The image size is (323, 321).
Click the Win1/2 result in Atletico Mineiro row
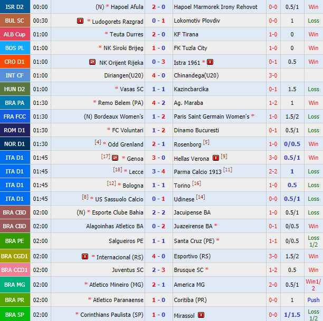point(313,285)
